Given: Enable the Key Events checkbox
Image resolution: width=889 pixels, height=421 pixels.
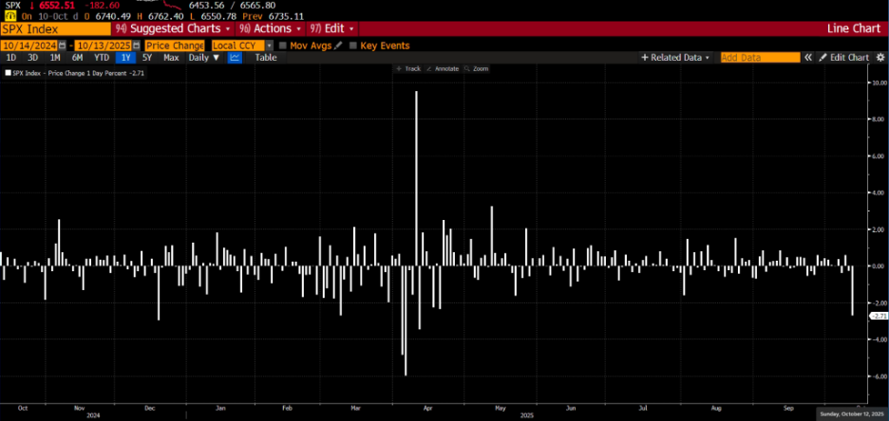Looking at the screenshot, I should (354, 45).
